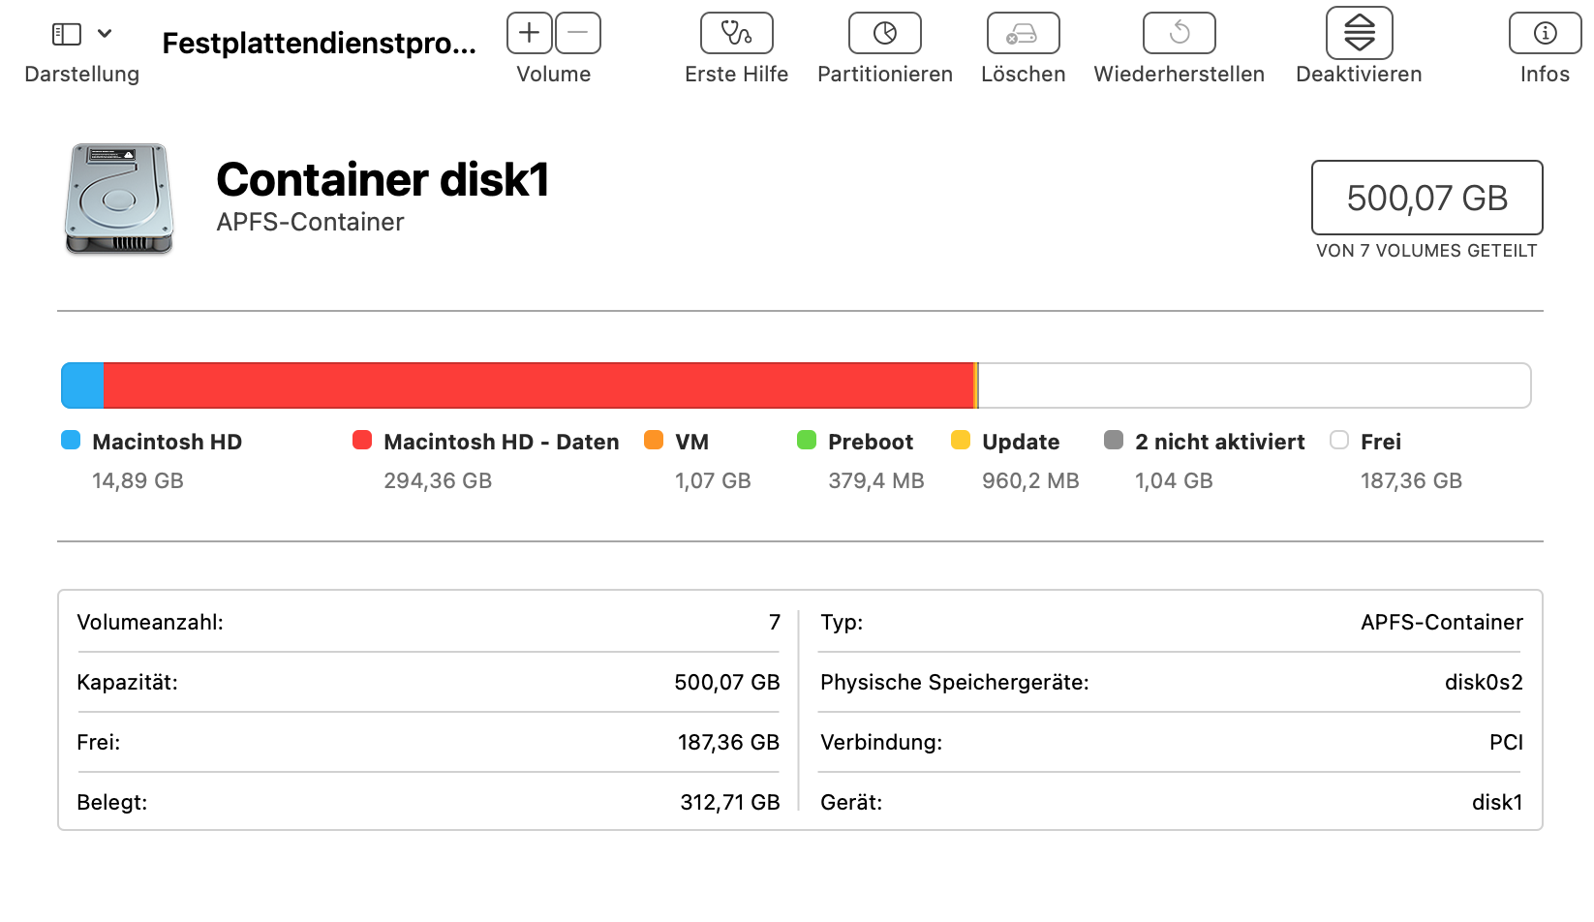The width and height of the screenshot is (1594, 922).
Task: Click the Löschen drive erase icon
Action: 1023,33
